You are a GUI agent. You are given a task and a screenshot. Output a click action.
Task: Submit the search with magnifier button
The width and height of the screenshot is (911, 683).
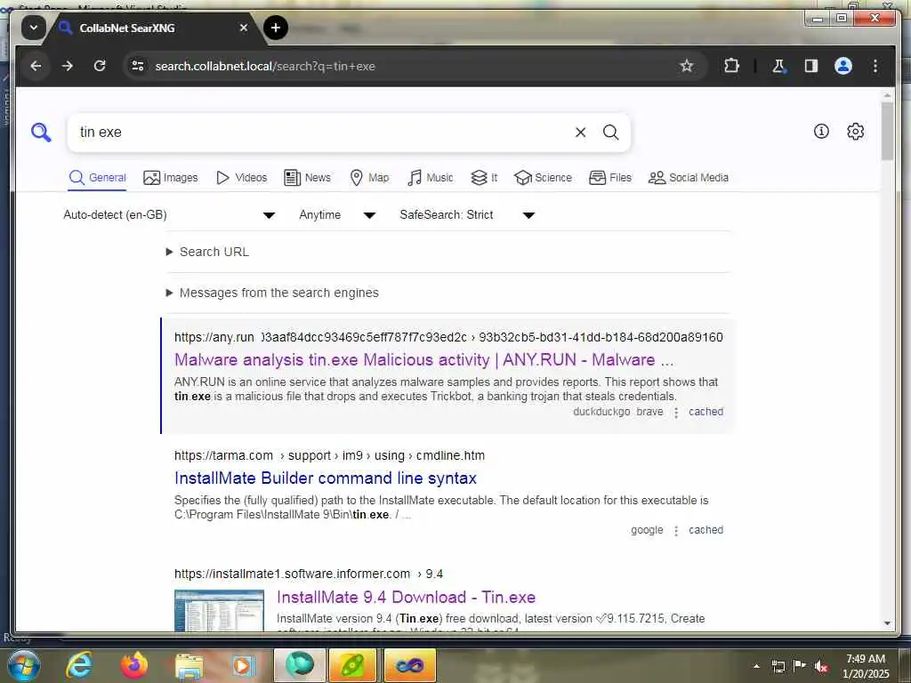pos(610,133)
